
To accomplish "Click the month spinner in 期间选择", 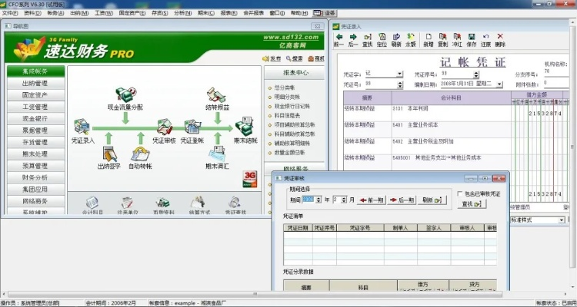I will point(344,200).
